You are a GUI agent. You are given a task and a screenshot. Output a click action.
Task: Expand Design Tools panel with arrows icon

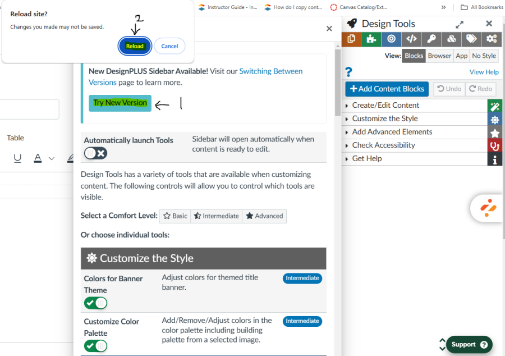point(460,25)
